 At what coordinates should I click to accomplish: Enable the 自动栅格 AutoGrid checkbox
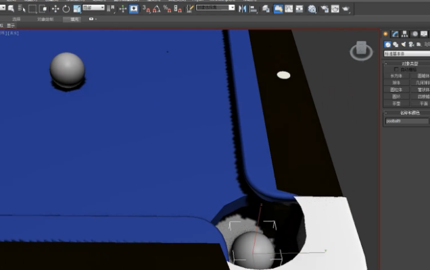click(x=397, y=69)
